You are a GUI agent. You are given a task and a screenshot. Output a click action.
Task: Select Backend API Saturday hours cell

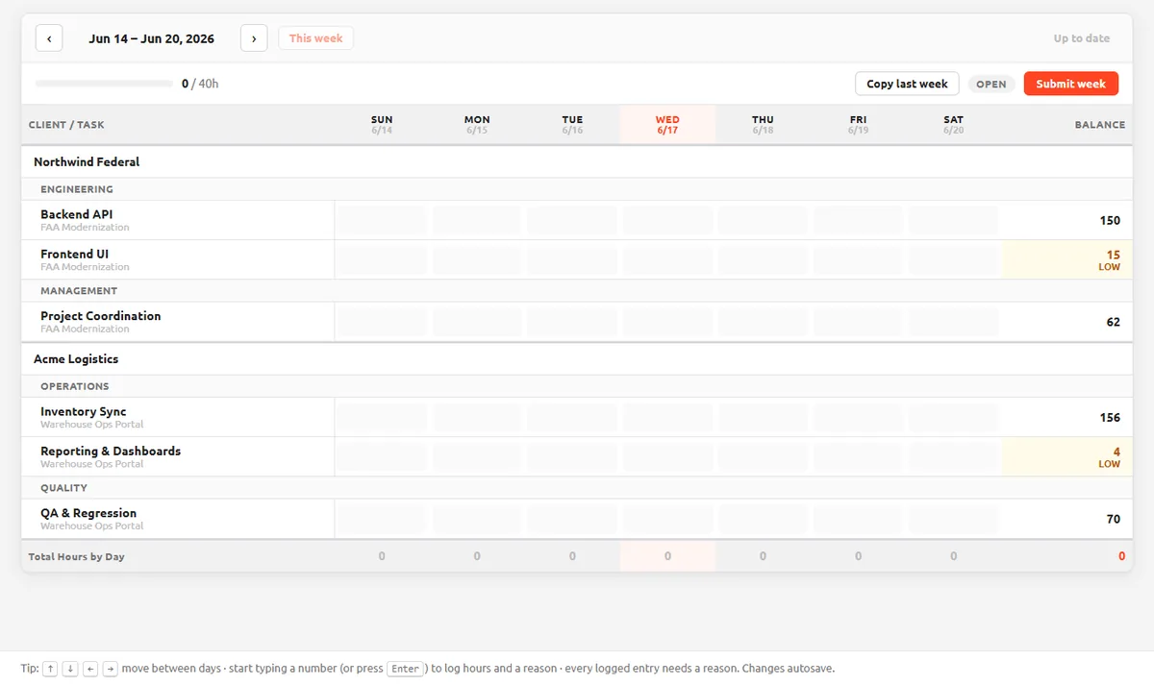[x=953, y=220]
